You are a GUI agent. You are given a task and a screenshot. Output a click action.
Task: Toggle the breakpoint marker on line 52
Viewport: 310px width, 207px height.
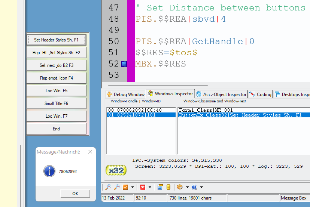(x=124, y=64)
